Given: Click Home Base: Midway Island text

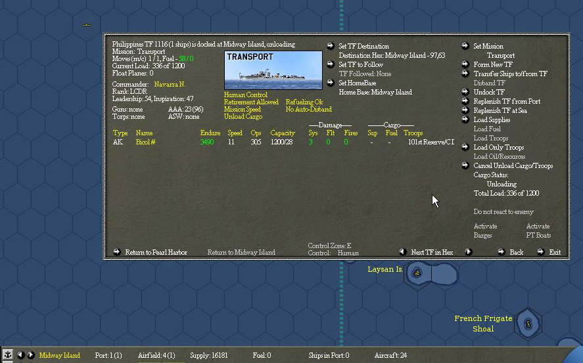Looking at the screenshot, I should pos(375,92).
